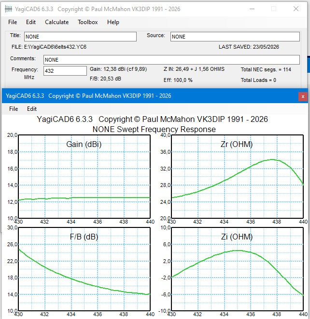Click the 'Gain: 12,38 dBi (cf 9,89)' readout
Viewport: 310px width, 319px height.
(x=118, y=69)
